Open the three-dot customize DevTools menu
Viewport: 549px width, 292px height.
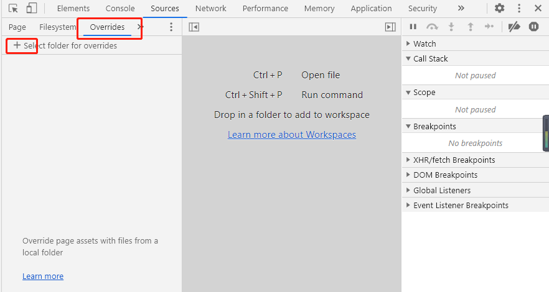point(519,8)
